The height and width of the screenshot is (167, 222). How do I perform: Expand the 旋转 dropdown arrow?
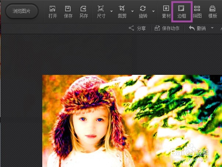(154, 11)
